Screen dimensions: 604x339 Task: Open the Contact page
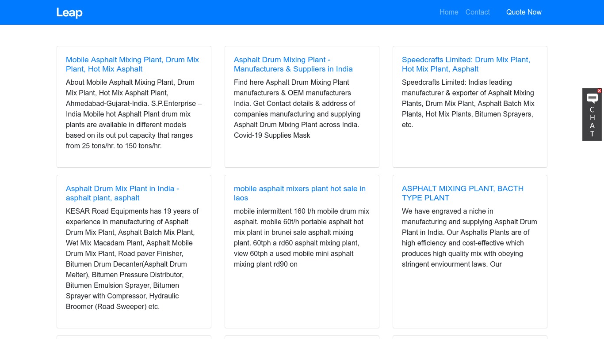click(477, 12)
